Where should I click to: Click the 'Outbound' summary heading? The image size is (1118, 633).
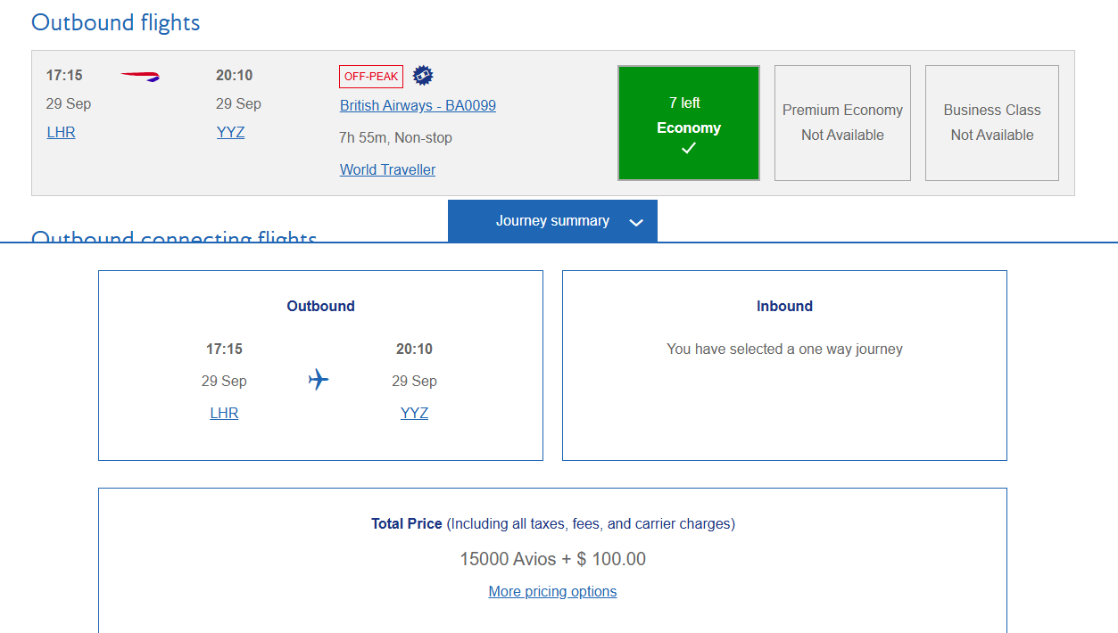(x=320, y=306)
